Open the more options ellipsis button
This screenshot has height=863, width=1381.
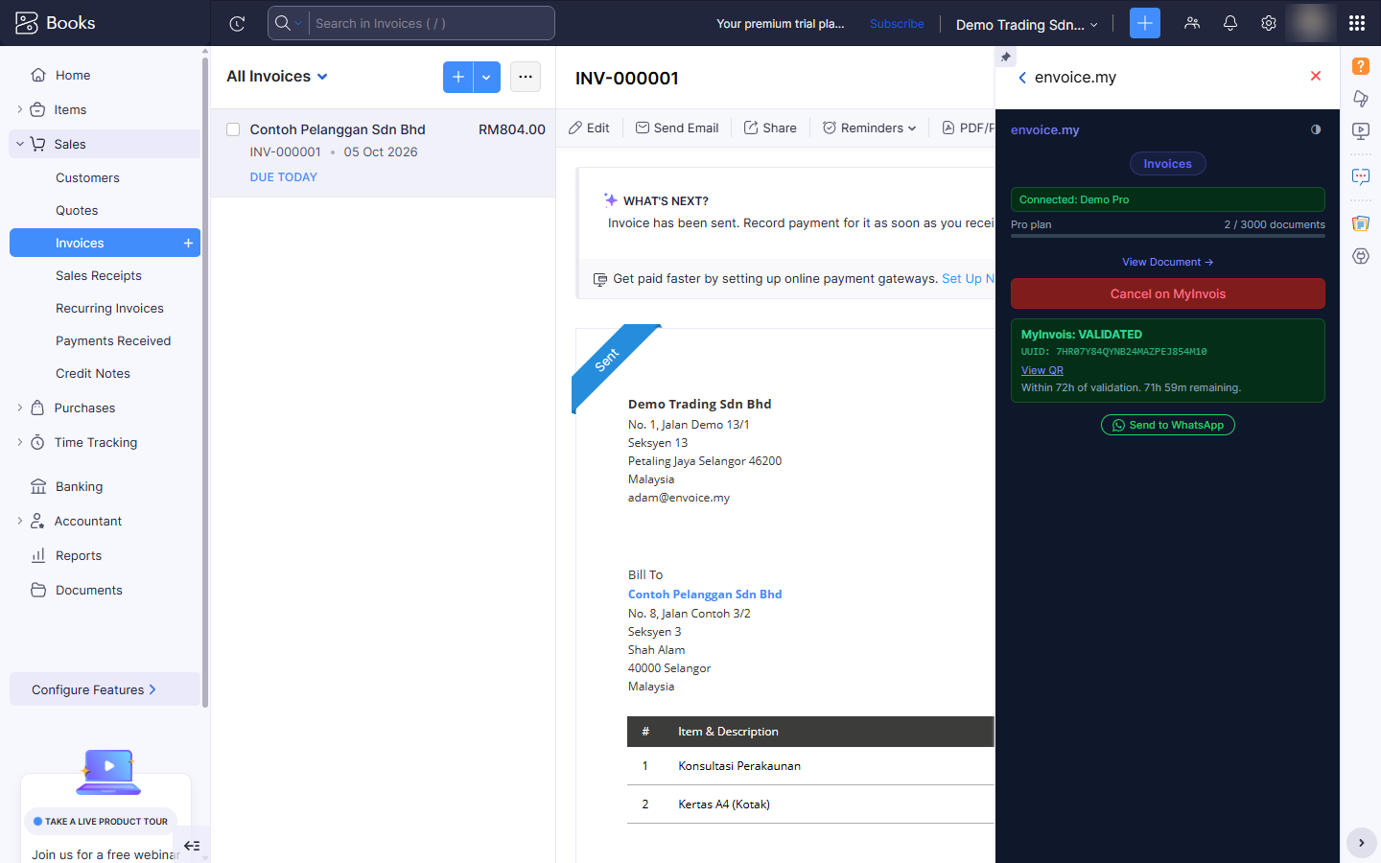tap(526, 77)
